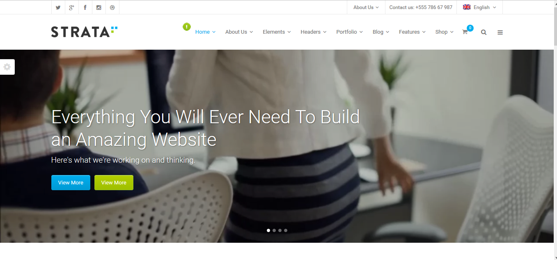Open the search magnifier icon

click(x=484, y=32)
